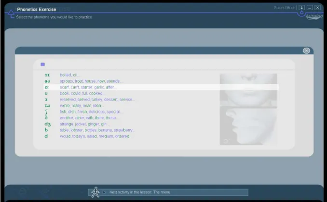Close the phoneme selection panel
327x202 pixels.
click(x=306, y=50)
